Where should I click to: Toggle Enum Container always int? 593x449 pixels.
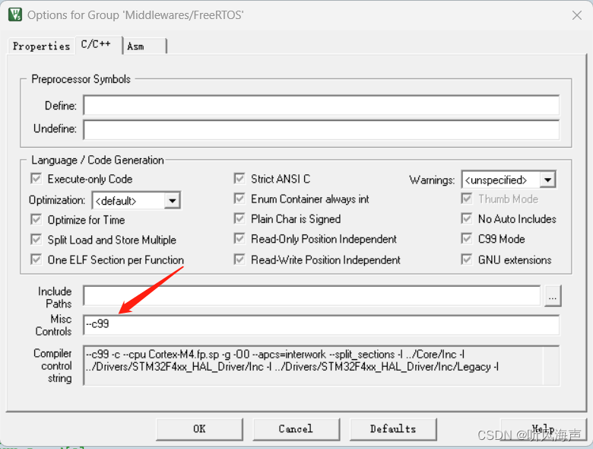point(239,199)
